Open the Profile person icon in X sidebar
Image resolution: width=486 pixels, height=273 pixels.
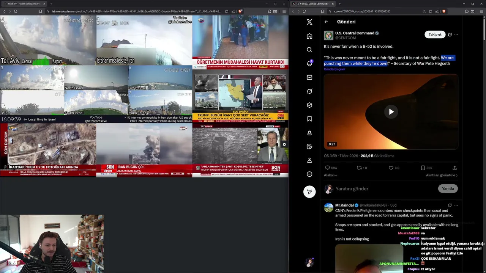pos(309,160)
